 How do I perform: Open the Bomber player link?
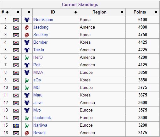pos(41,42)
